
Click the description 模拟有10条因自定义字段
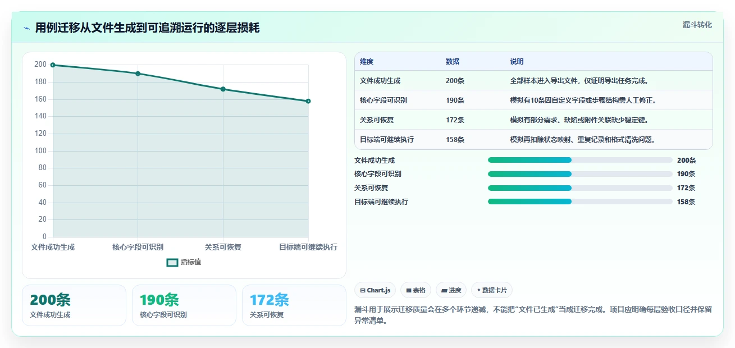[583, 100]
